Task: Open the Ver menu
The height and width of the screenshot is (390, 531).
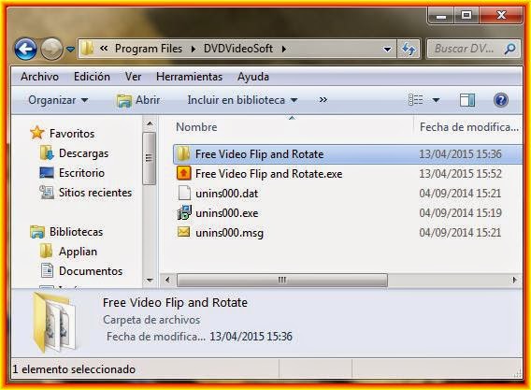Action: coord(133,77)
